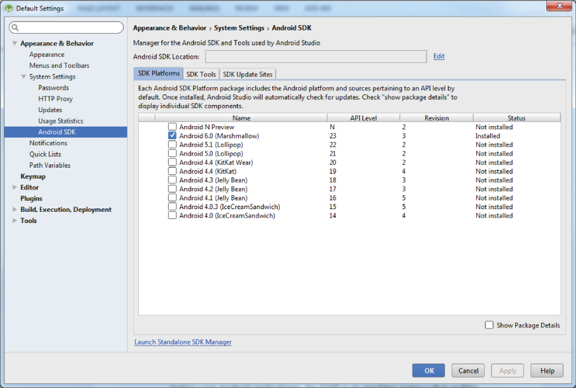
Task: Click the Apply button
Action: point(508,370)
